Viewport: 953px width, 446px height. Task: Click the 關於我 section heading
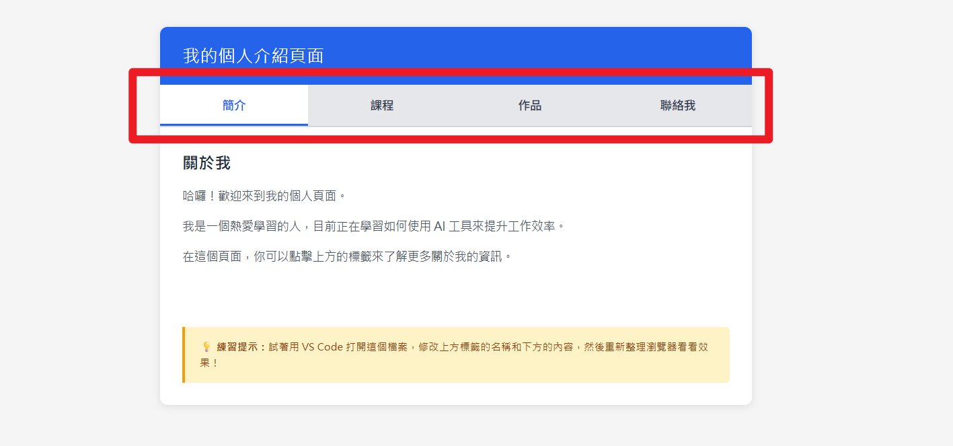tap(205, 161)
